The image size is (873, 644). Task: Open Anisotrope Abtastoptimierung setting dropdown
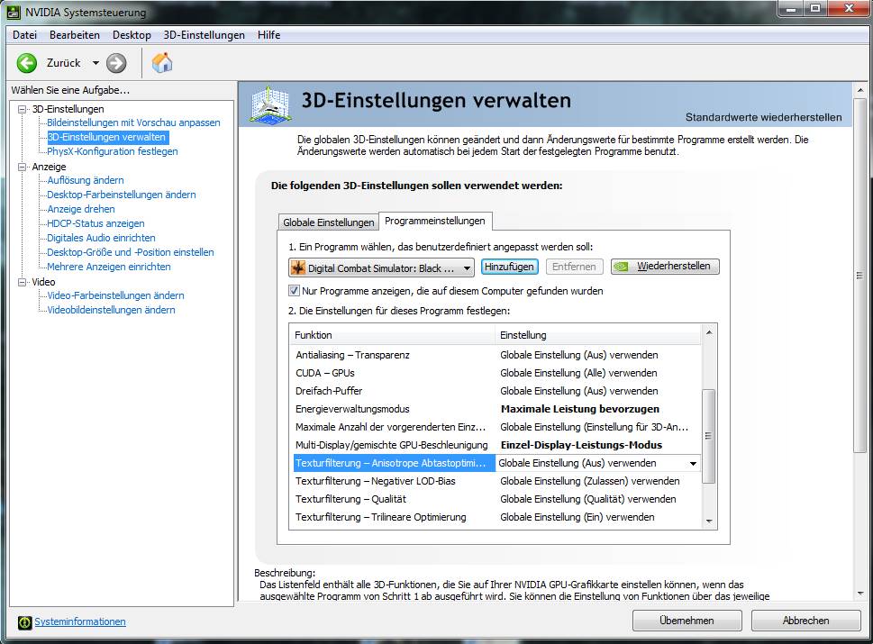(693, 463)
